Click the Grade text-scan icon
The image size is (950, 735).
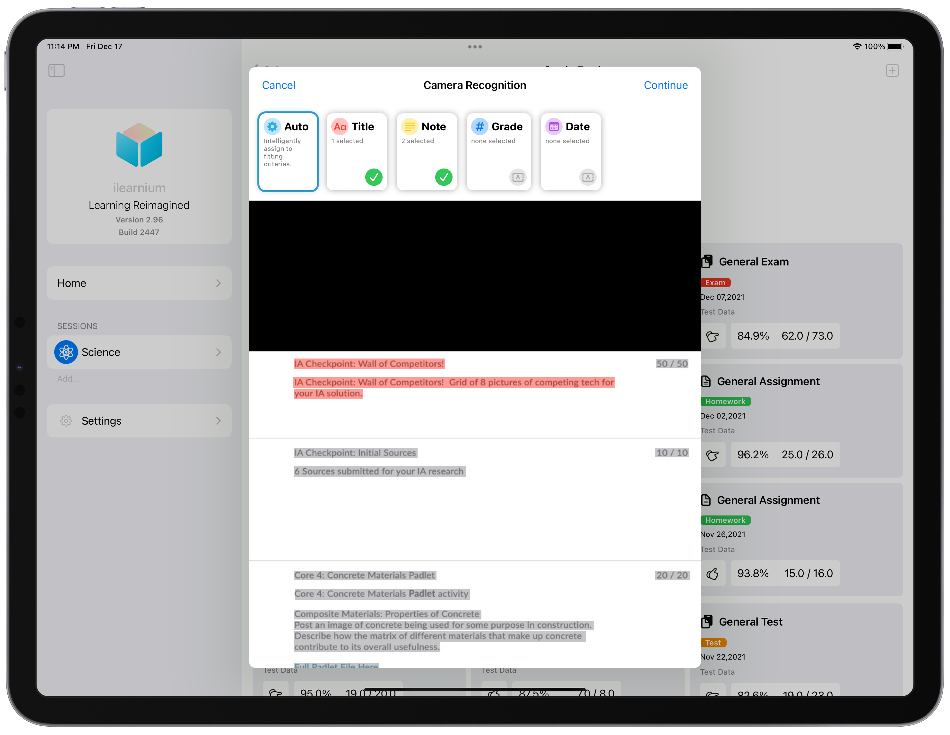[518, 177]
